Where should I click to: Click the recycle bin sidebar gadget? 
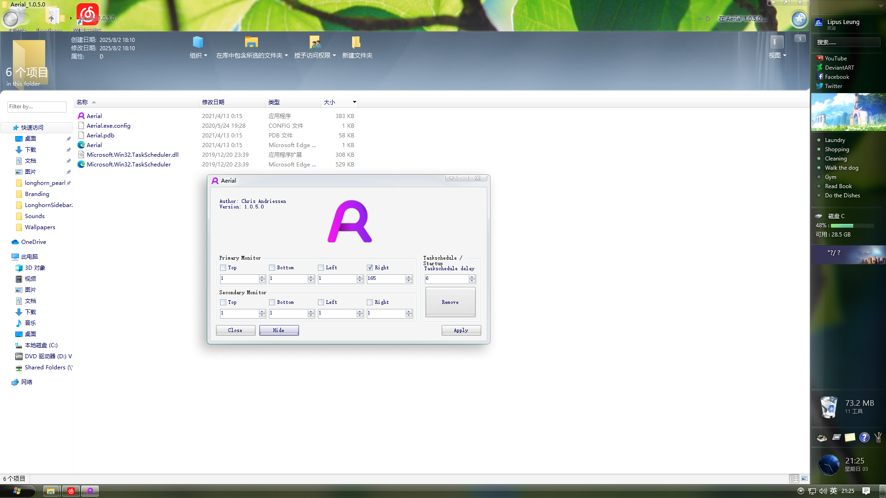point(829,407)
